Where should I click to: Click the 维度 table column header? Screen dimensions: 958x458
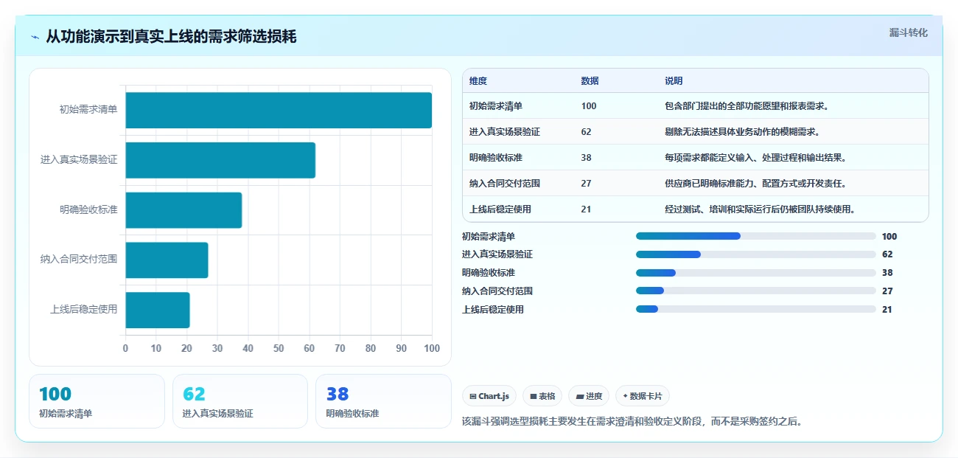(478, 81)
